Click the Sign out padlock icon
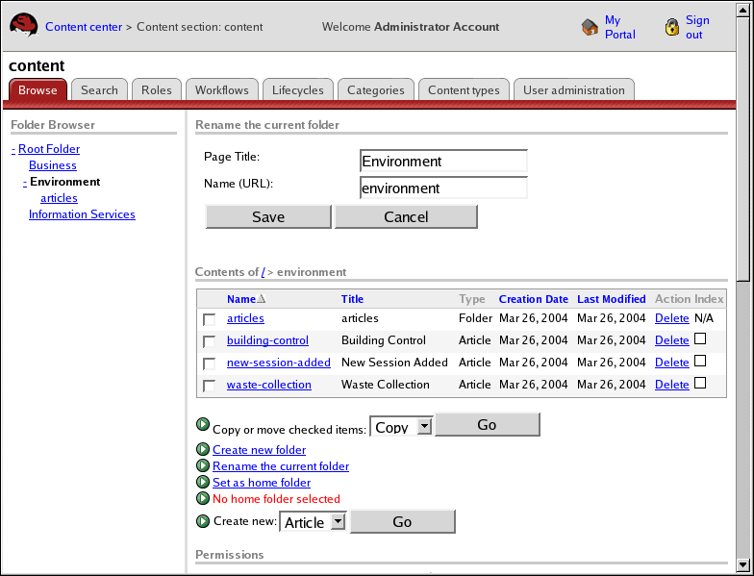Screen dimensions: 754x576 click(x=671, y=27)
